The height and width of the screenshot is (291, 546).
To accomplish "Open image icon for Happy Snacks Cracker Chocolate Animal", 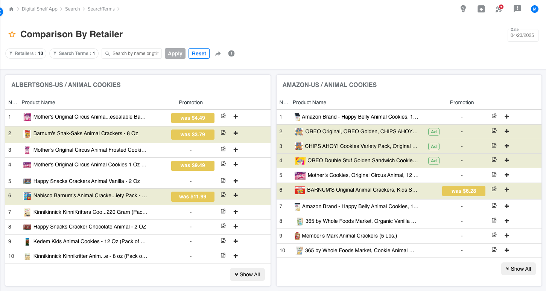I will coord(223,226).
